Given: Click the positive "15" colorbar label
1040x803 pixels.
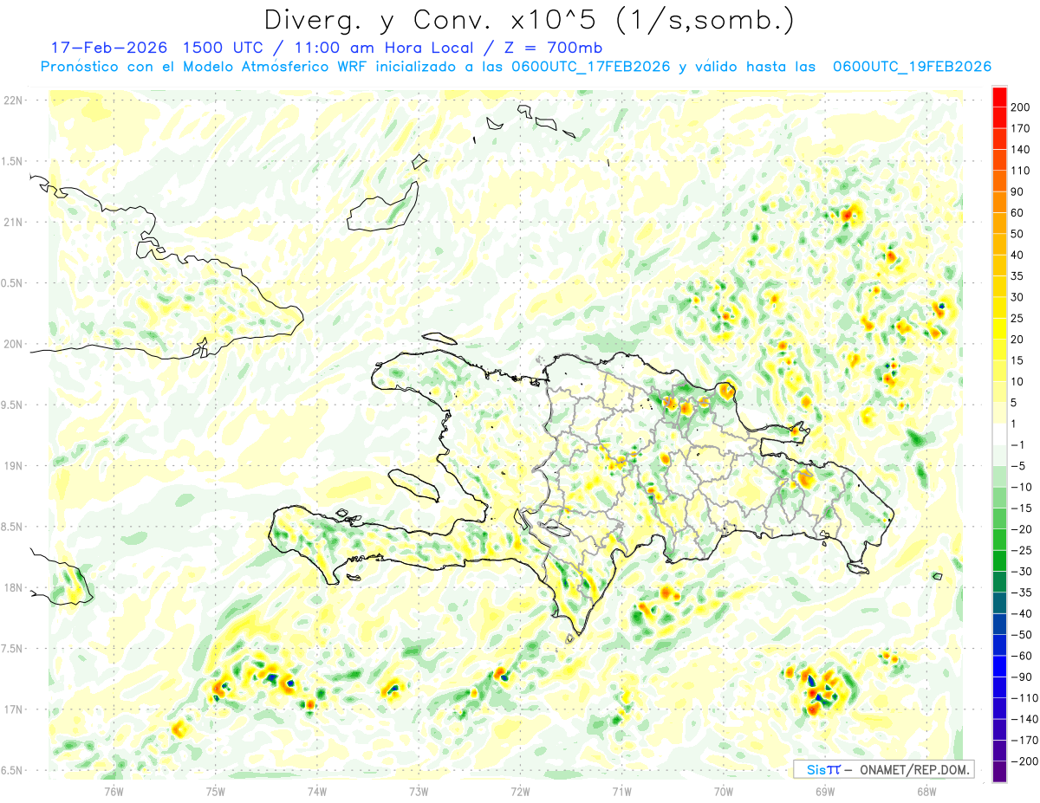Looking at the screenshot, I should 1017,360.
